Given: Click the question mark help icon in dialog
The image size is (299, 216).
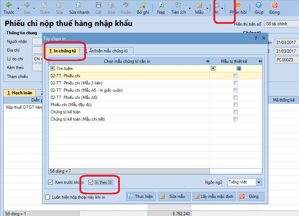Looking at the screenshot, I should click(x=256, y=38).
